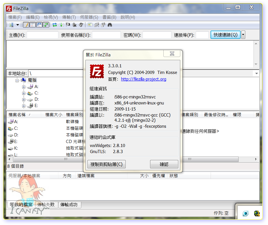Focus the 密碼(W) password field

[x=157, y=35]
